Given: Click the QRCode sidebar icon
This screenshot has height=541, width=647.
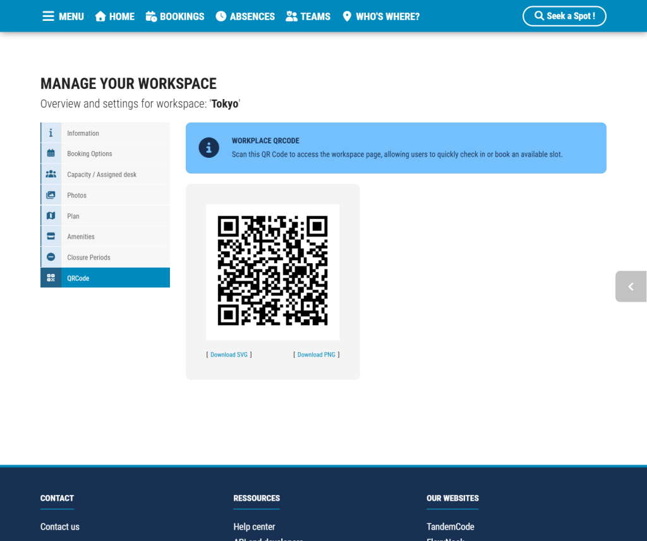Looking at the screenshot, I should pyautogui.click(x=51, y=278).
